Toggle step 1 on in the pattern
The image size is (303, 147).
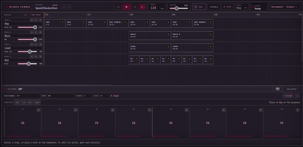38,110
